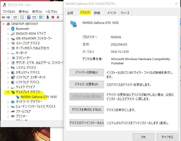Click the driver version 30.0.15.1259 text
Screen dimensions: 181x141
pos(120,52)
